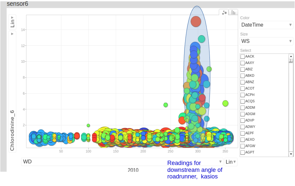Switch to bar chart view icon
This screenshot has width=295, height=186.
[233, 12]
